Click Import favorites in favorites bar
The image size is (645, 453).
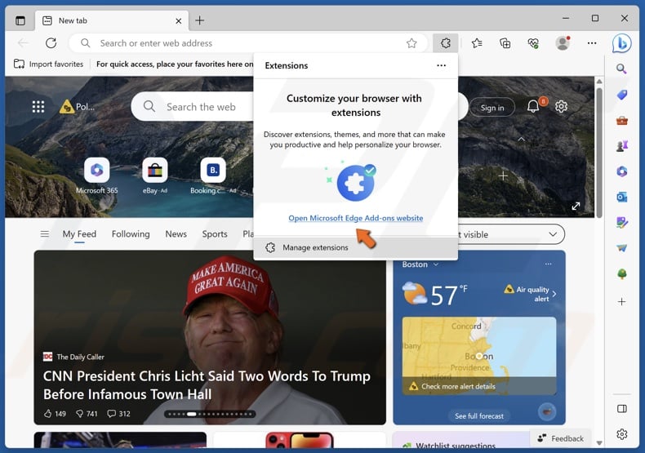[48, 64]
